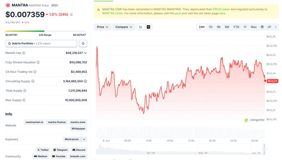The height and width of the screenshot is (160, 282).
Task: Open Medium community link
Action: (x=41, y=156)
